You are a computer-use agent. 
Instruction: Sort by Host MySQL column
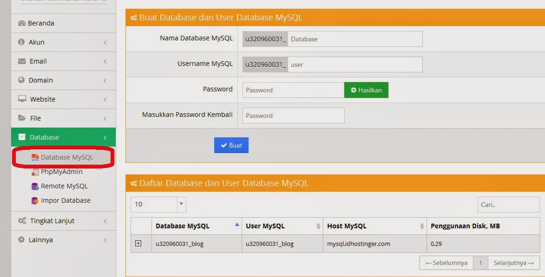pos(374,226)
